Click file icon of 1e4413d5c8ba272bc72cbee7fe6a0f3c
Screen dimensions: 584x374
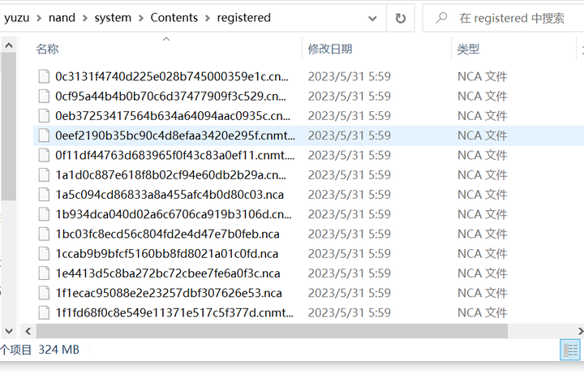tap(44, 273)
